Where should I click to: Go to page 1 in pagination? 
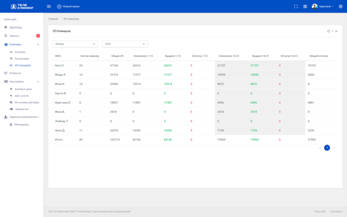click(x=327, y=148)
